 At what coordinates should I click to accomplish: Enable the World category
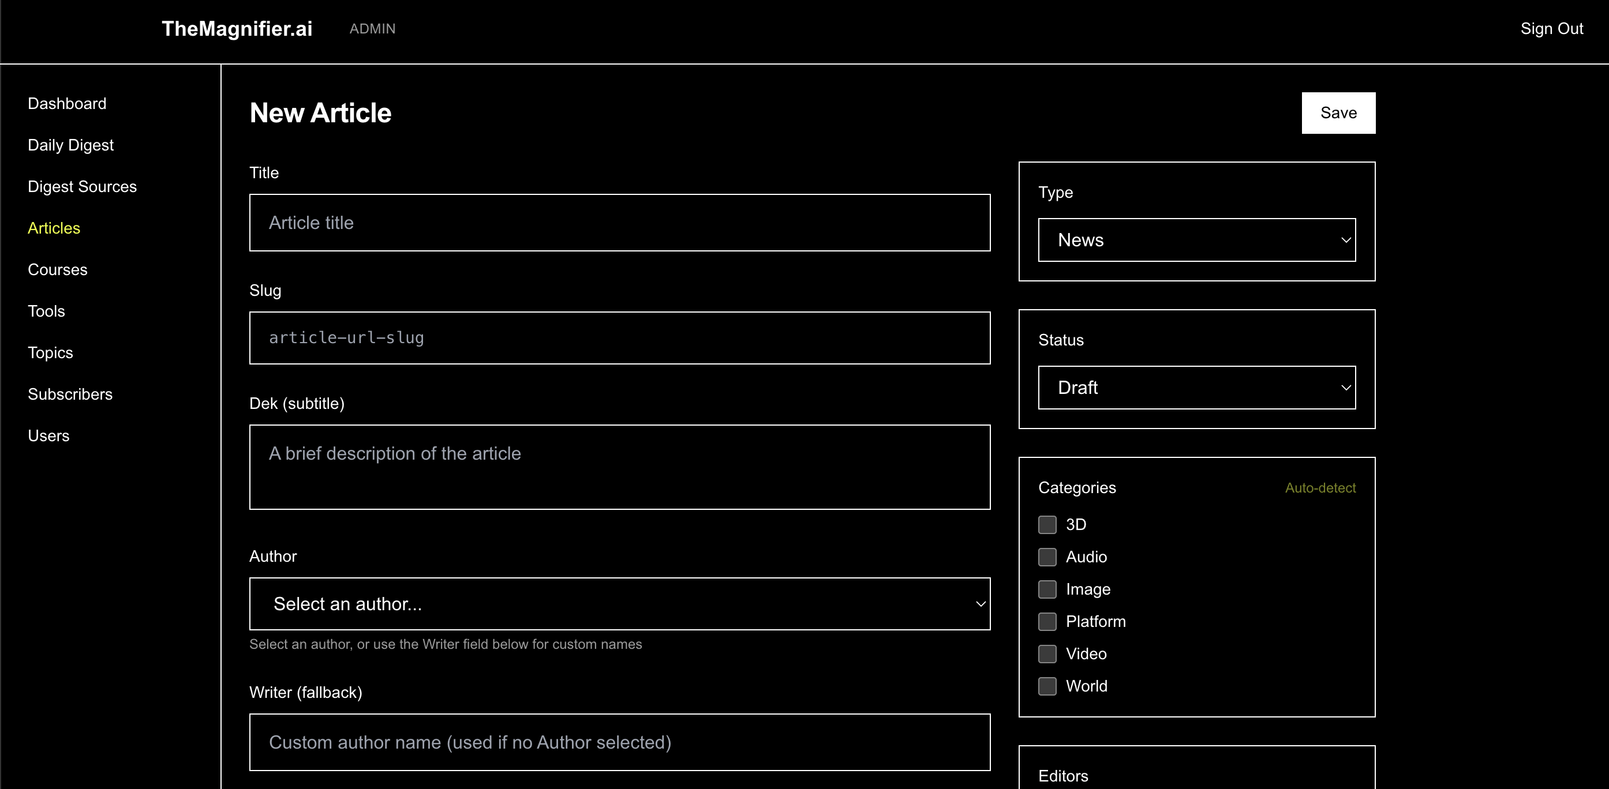(1047, 687)
